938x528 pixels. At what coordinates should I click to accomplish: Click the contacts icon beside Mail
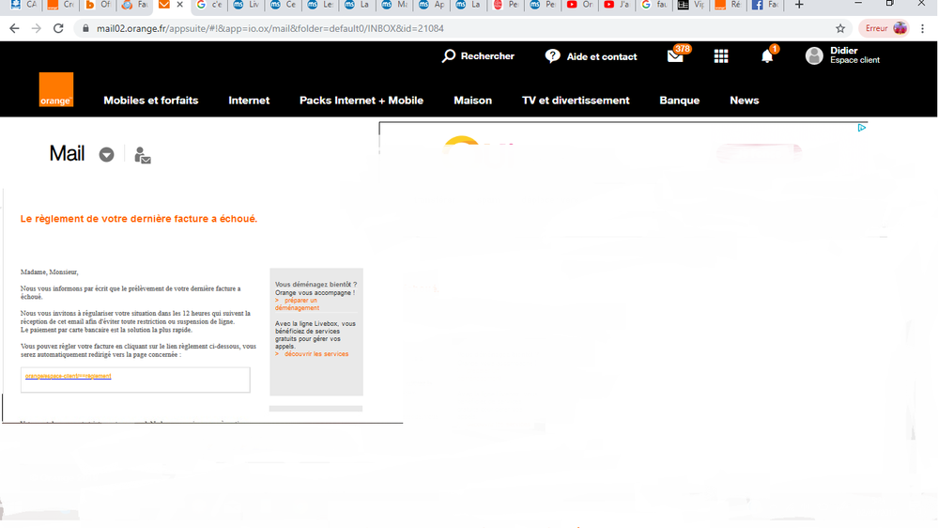(142, 155)
